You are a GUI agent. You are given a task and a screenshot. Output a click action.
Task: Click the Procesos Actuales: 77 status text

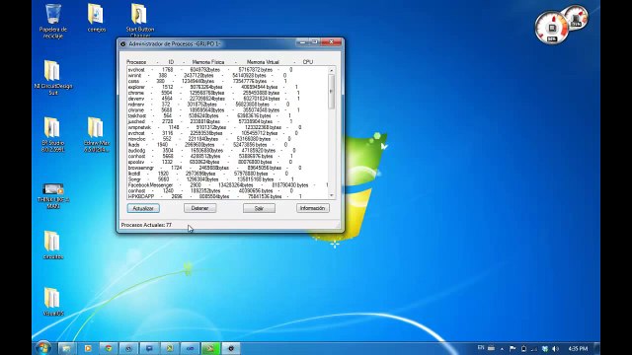click(x=146, y=225)
